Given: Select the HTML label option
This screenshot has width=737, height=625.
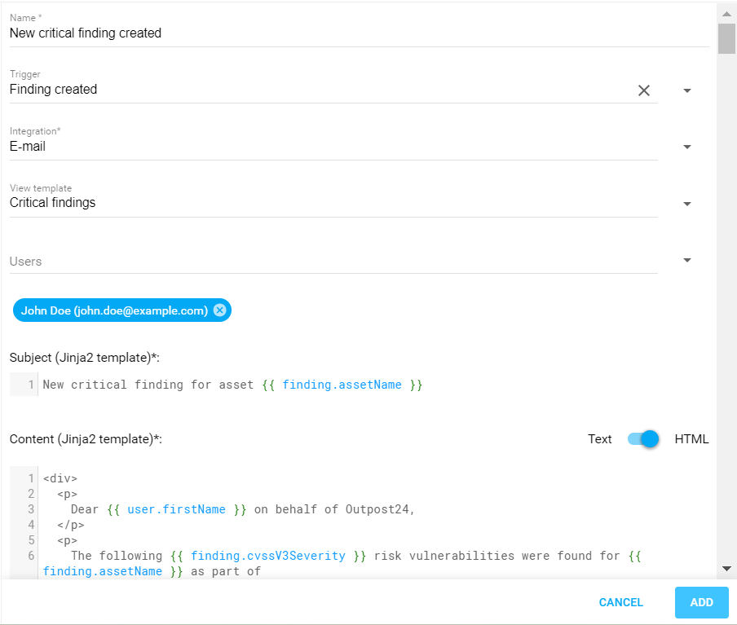Looking at the screenshot, I should pyautogui.click(x=691, y=439).
